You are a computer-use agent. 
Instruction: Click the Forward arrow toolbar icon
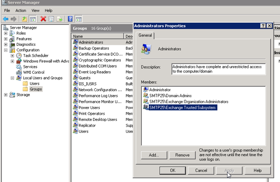click(14, 19)
